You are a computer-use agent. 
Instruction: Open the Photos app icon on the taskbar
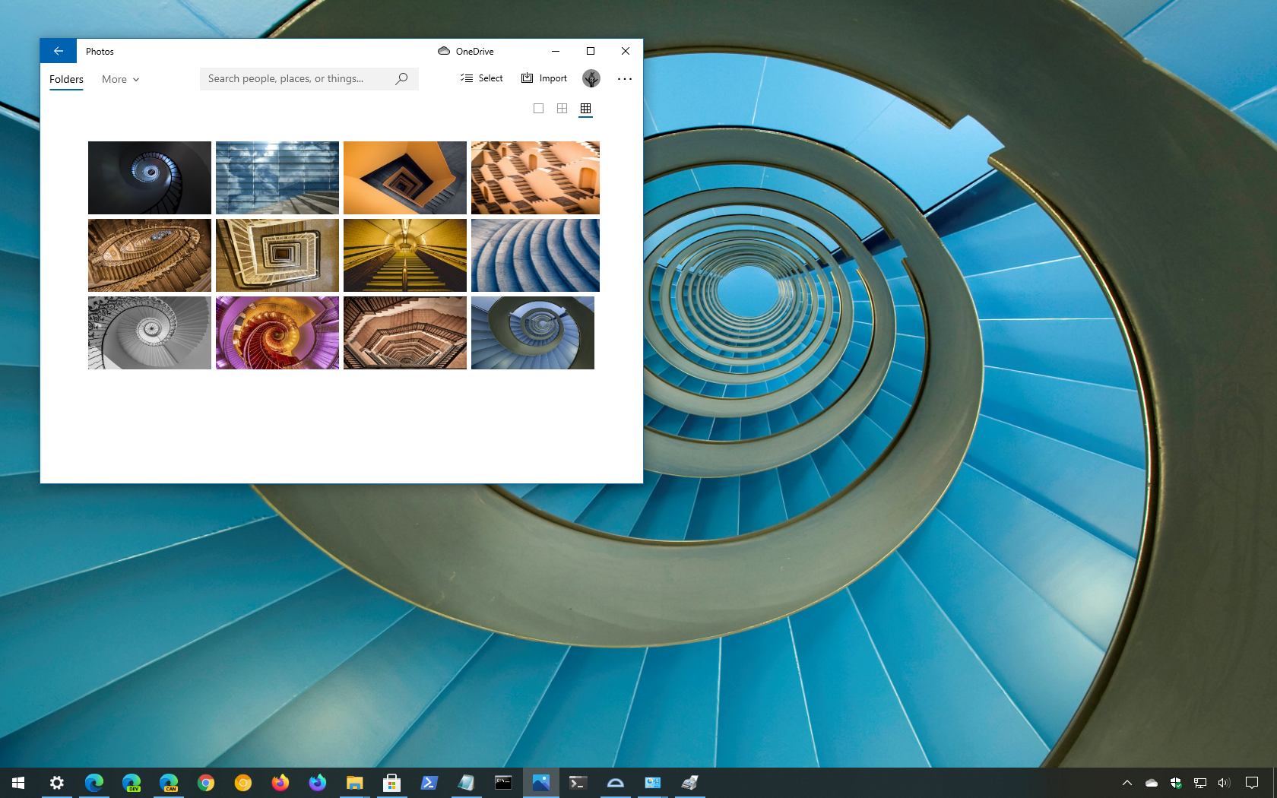coord(541,783)
